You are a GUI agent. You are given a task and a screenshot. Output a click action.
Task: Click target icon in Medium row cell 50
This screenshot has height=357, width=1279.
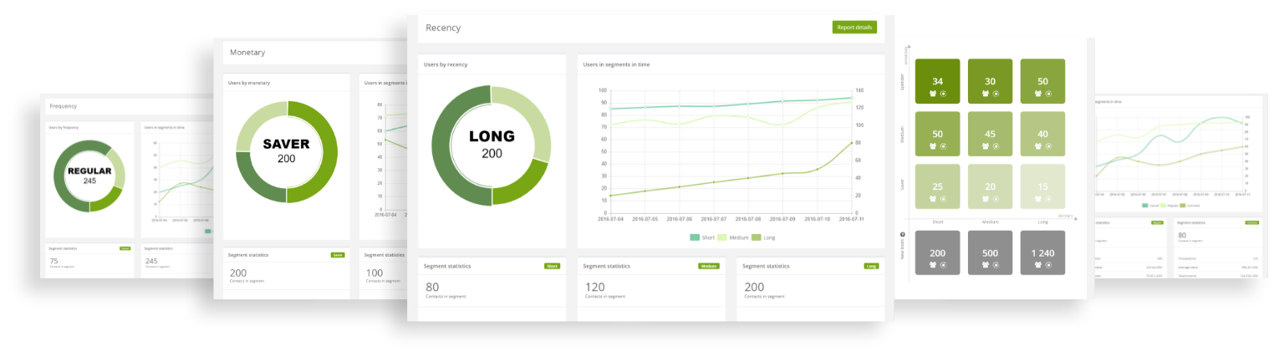[x=943, y=147]
